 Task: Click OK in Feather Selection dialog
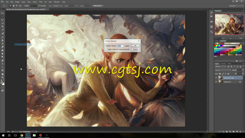tap(135, 45)
